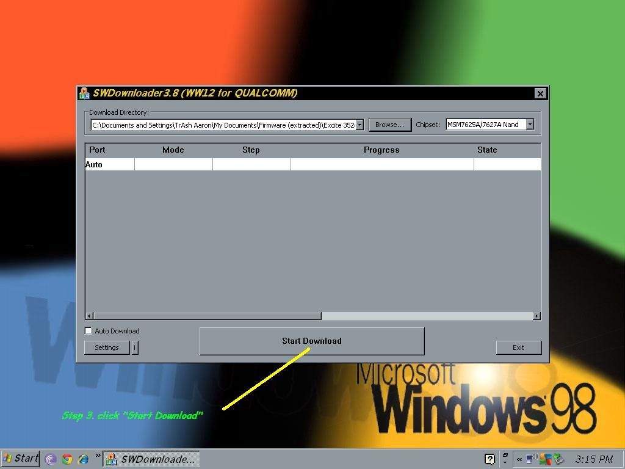Open the BitTorrent quick launch icon
Viewport: 625px width, 469px height.
(x=51, y=459)
